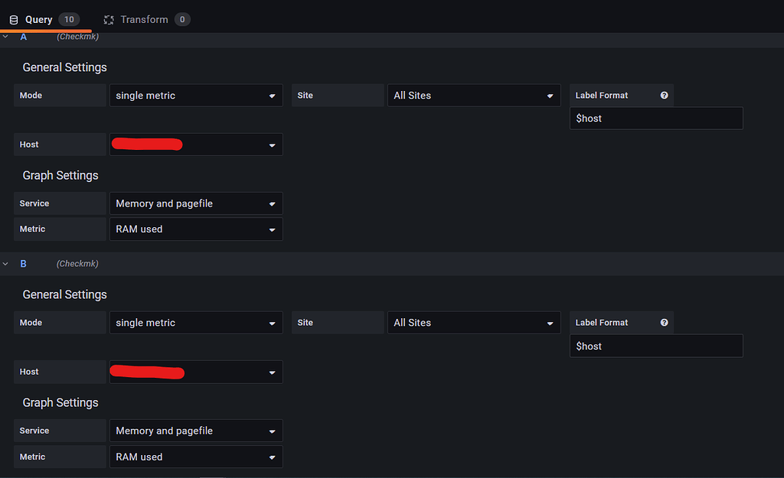This screenshot has width=784, height=478.
Task: Click the caret on query A's Site selector
Action: pos(550,95)
